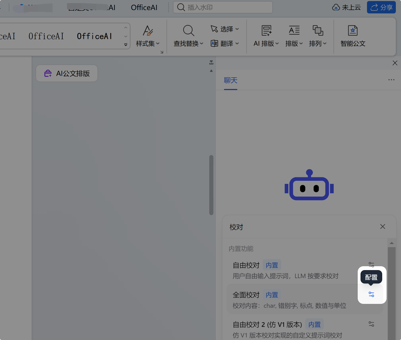Viewport: 401px width, 340px height.
Task: Click the 分享 share button
Action: (381, 7)
